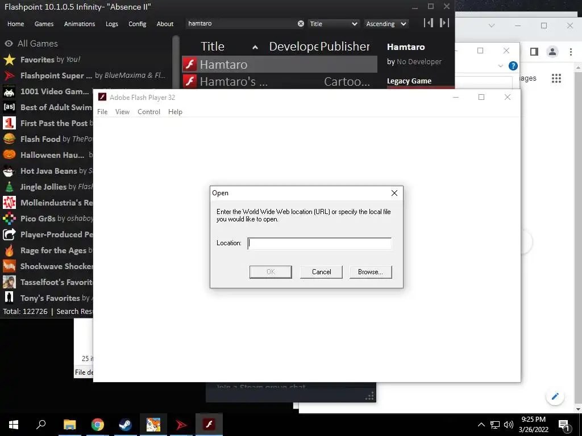
Task: Open taskbar search magnifier
Action: 41,425
